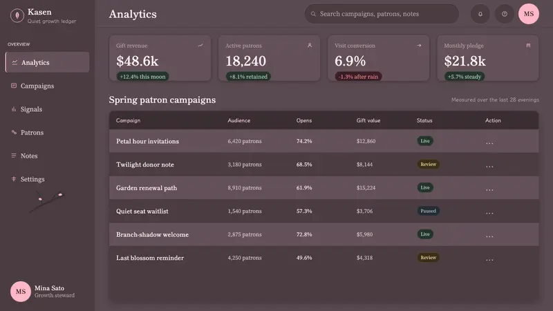
Task: Open the MS avatar in header
Action: tap(528, 14)
